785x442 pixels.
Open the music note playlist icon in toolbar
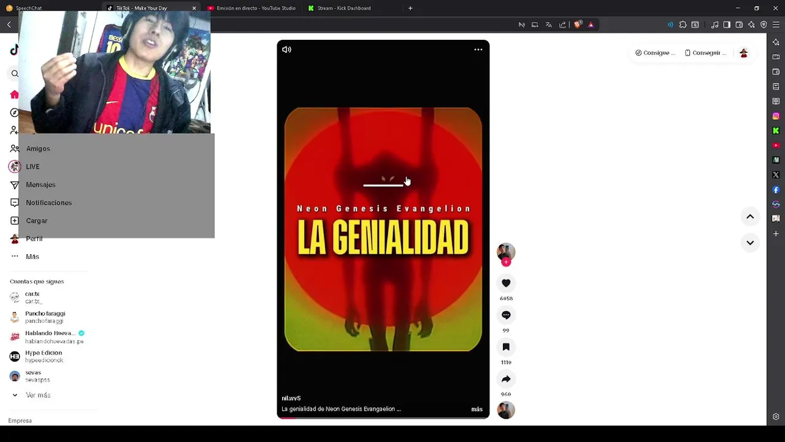714,25
